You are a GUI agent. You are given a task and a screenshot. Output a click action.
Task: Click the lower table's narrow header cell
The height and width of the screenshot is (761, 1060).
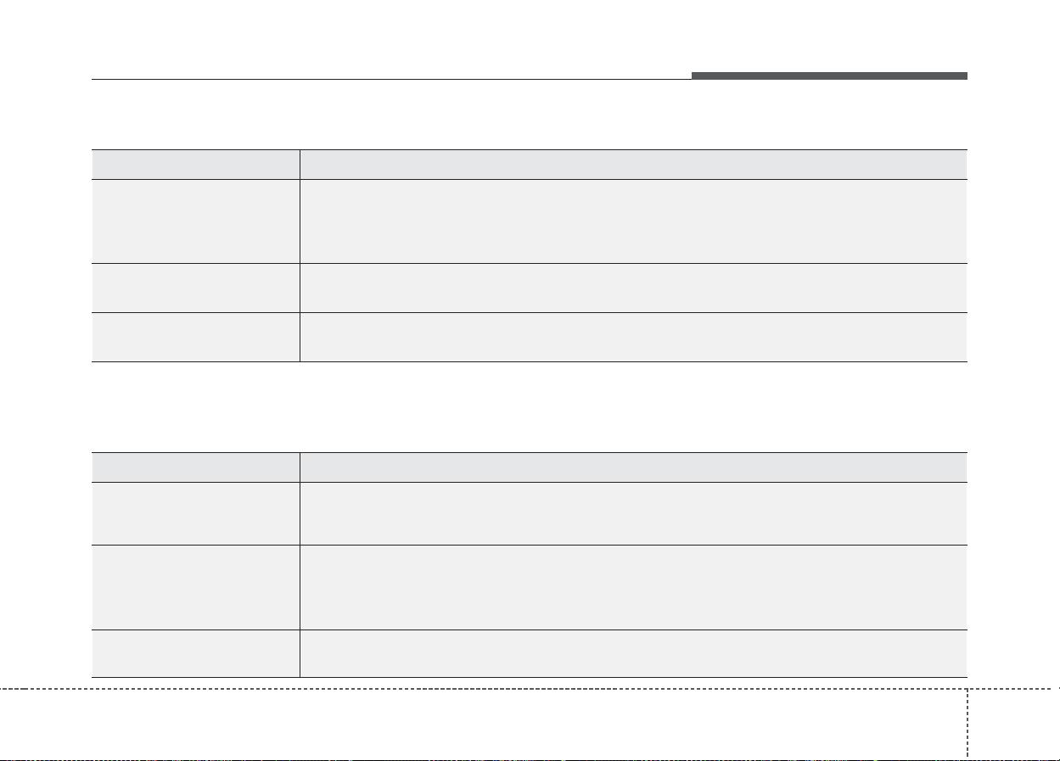195,467
